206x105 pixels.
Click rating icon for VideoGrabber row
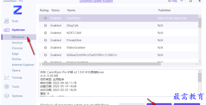[45, 48]
